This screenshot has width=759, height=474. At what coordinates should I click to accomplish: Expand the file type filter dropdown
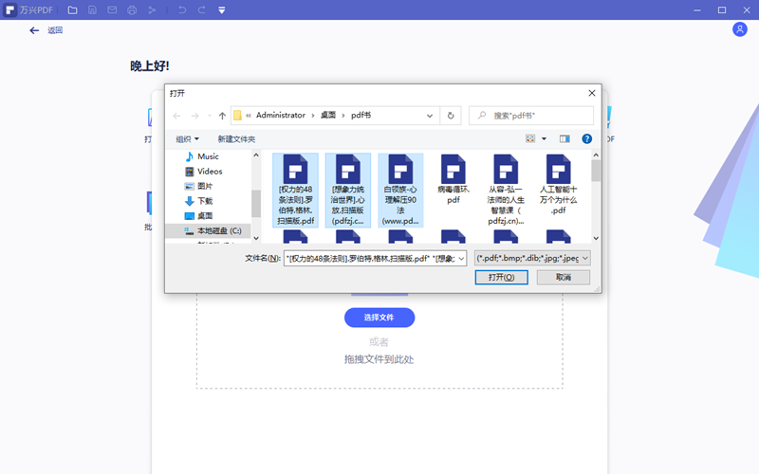[584, 258]
